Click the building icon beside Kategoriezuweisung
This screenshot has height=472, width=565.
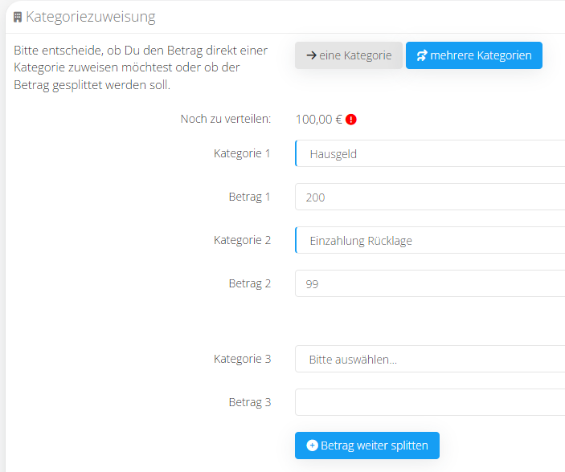pos(18,17)
